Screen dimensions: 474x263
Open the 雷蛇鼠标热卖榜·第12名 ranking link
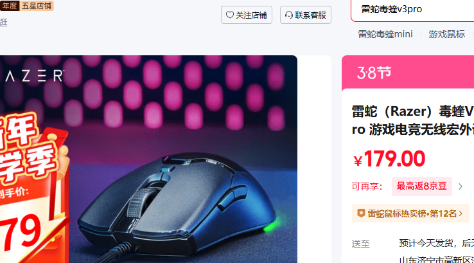410,213
